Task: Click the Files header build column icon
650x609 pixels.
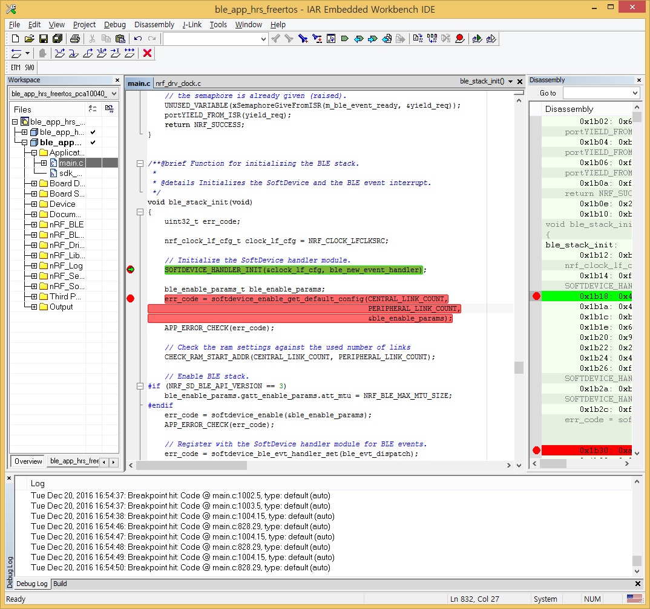Action: [x=109, y=109]
